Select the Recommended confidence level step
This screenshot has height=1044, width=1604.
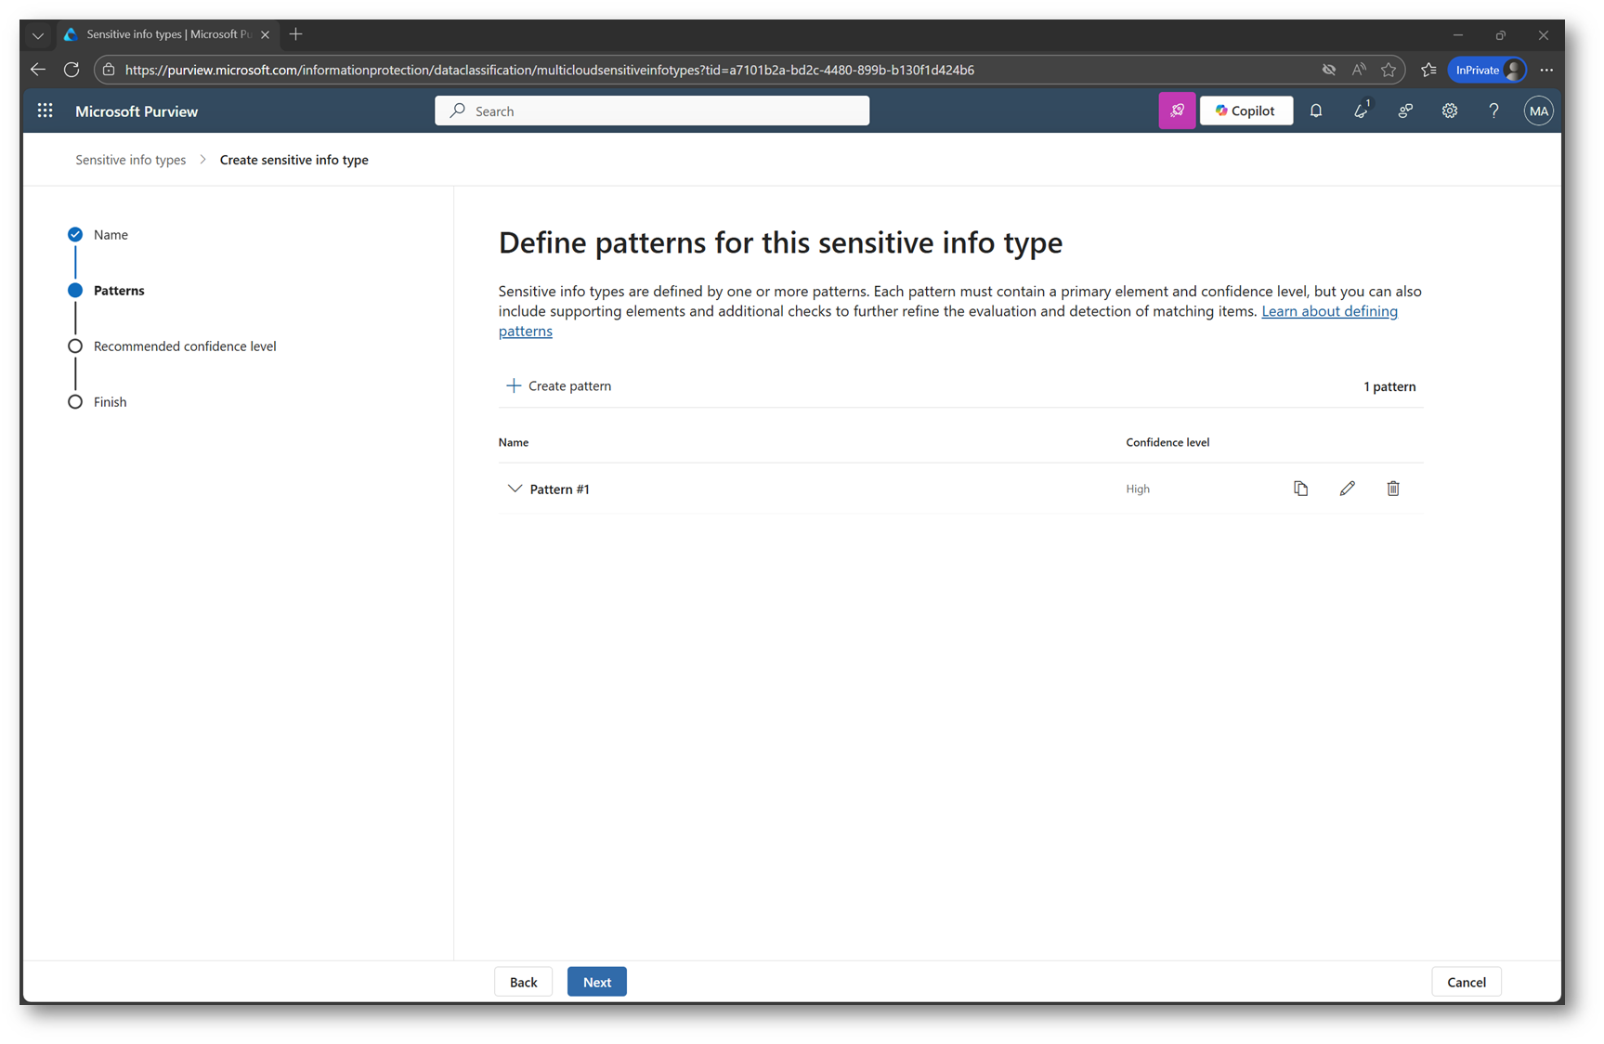tap(185, 346)
